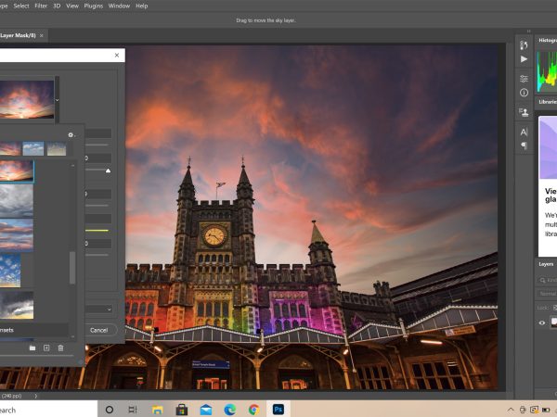Open the Help menu
This screenshot has height=417, width=557.
point(141,6)
